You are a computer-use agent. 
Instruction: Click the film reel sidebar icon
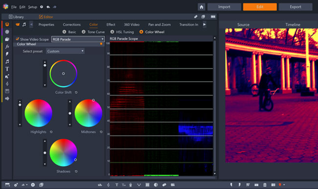[7, 32]
